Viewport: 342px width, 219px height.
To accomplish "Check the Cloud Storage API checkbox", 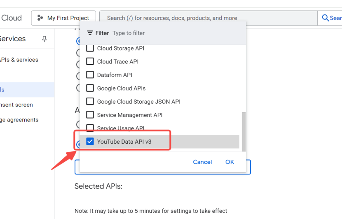I will pos(90,49).
